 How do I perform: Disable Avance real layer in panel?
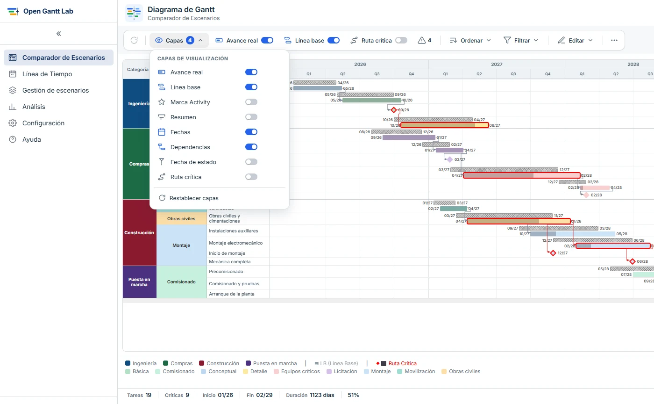[x=251, y=72]
